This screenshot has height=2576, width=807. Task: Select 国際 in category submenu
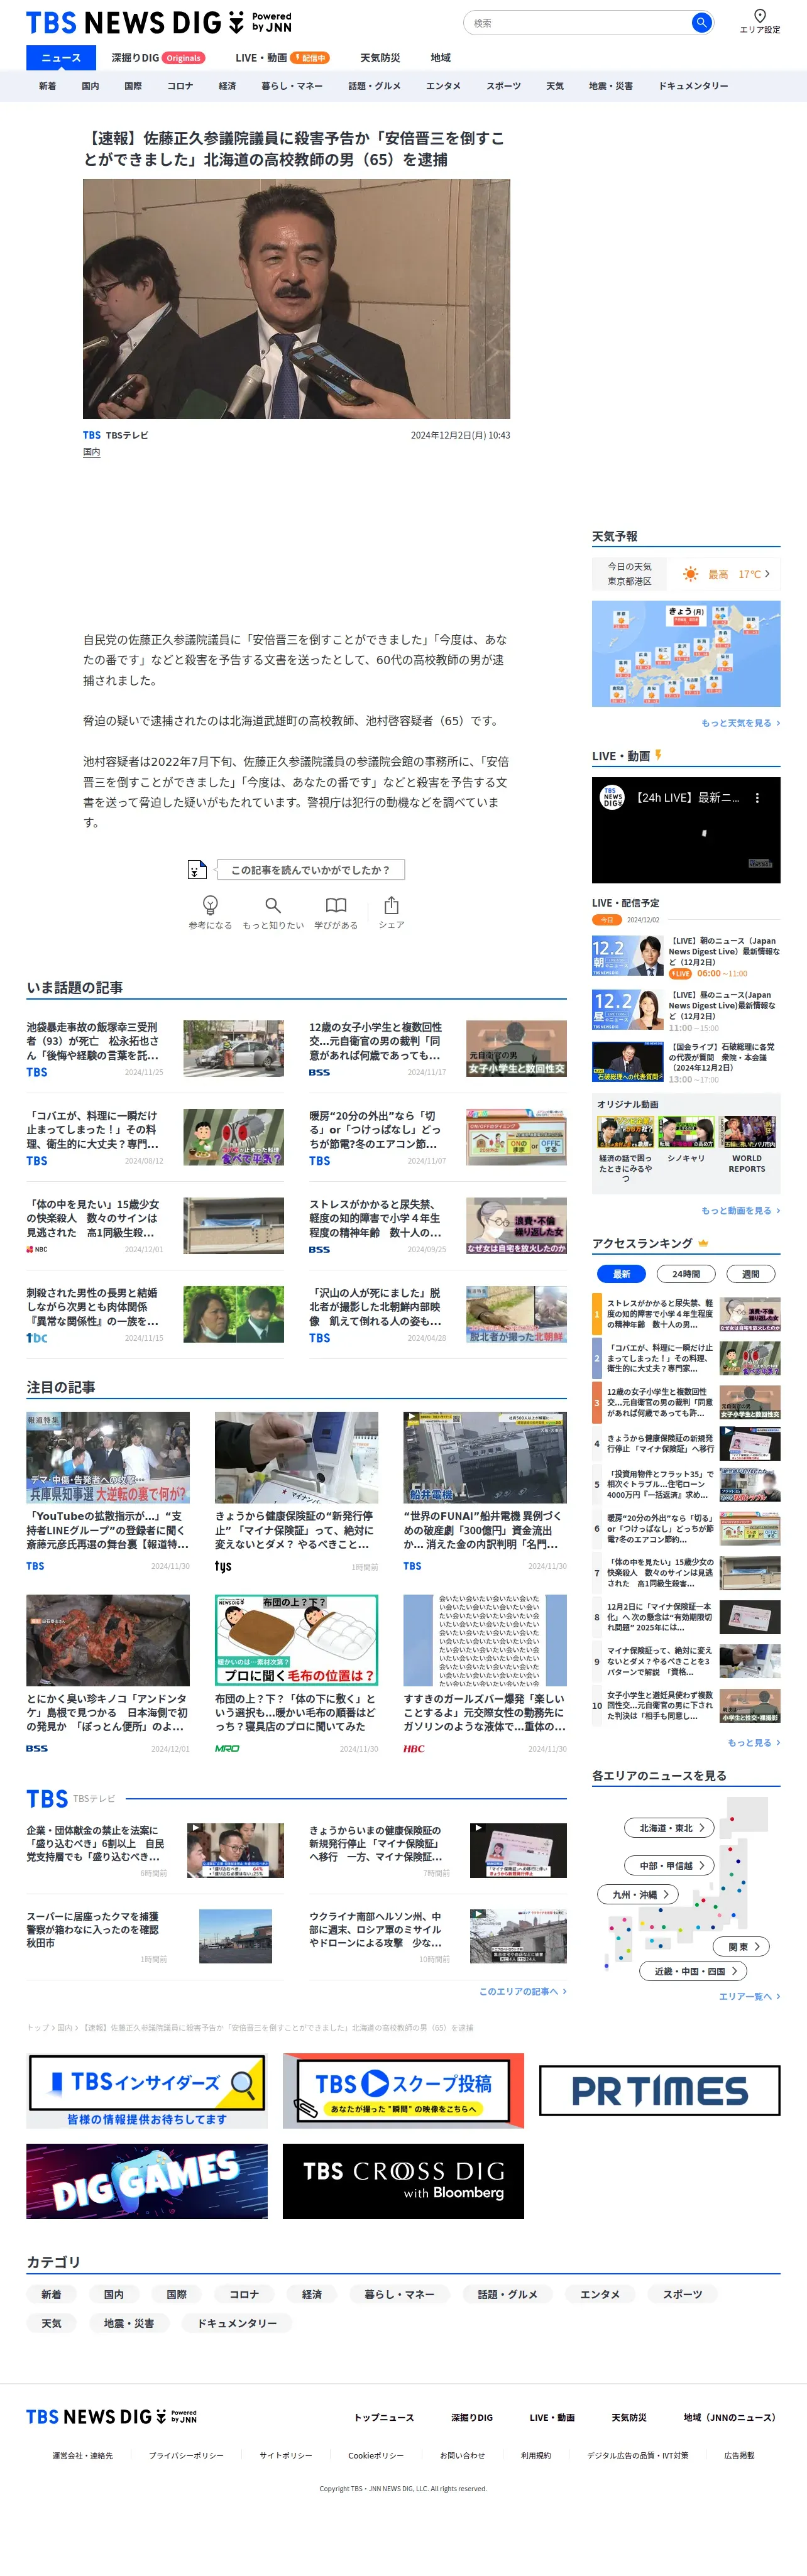point(133,86)
